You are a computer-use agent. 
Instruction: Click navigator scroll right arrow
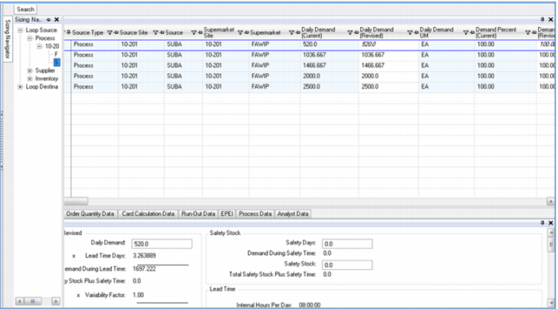[x=56, y=301]
